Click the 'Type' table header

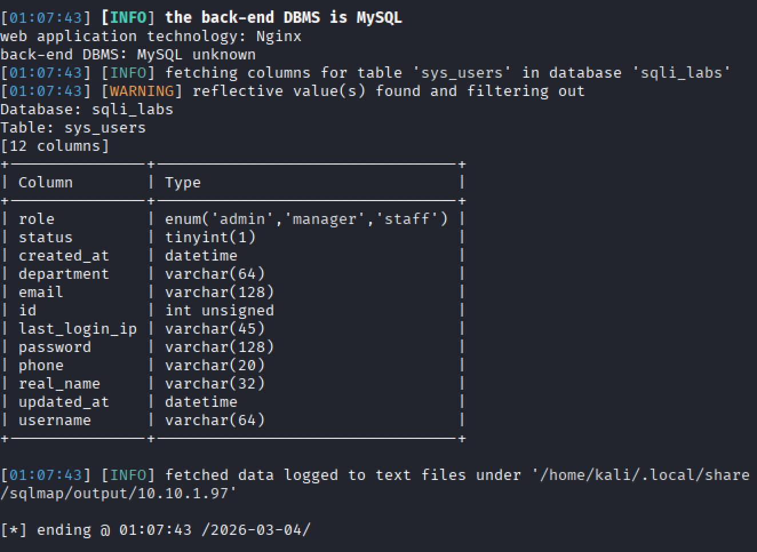[183, 182]
